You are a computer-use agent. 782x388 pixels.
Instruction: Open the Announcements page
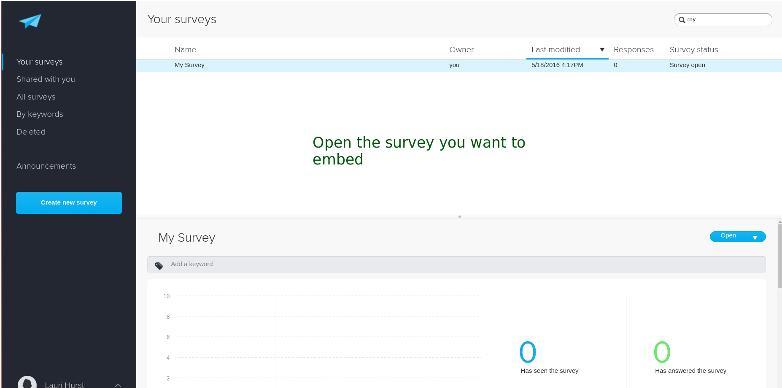click(x=46, y=166)
